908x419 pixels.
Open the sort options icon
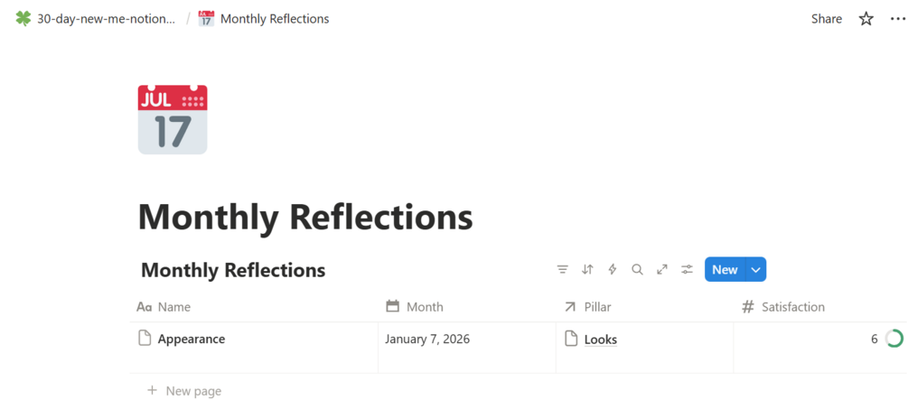[587, 270]
